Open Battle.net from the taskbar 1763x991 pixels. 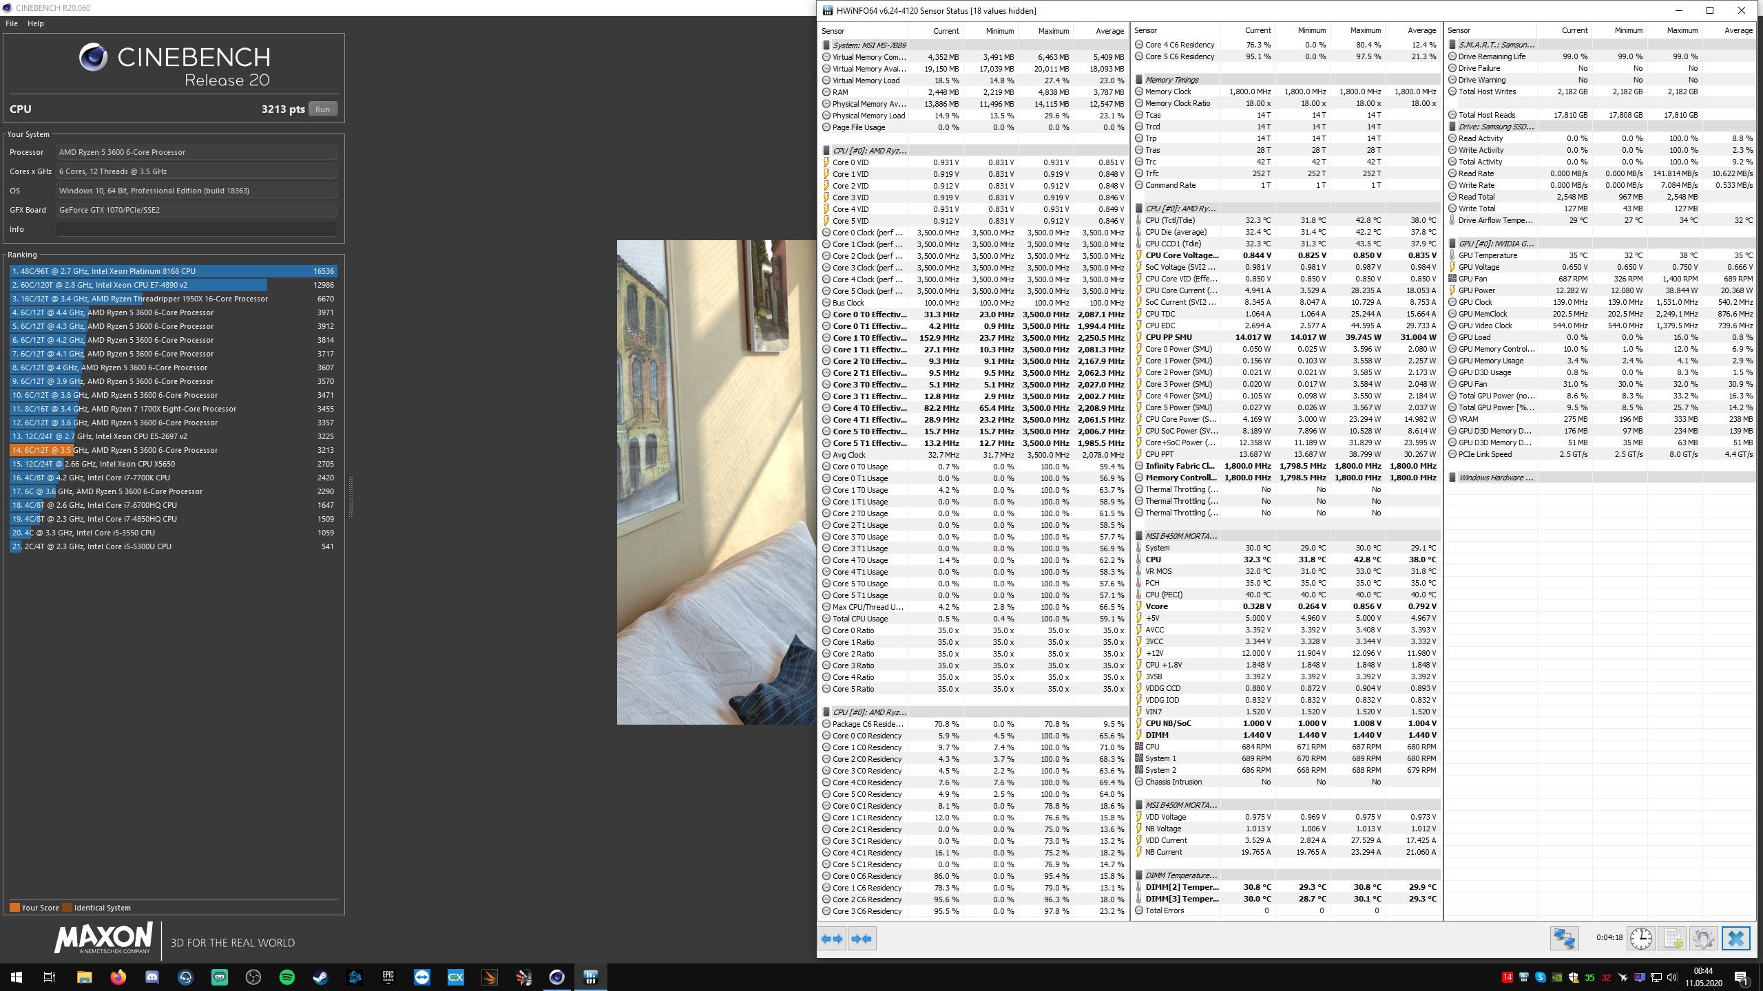(x=355, y=977)
